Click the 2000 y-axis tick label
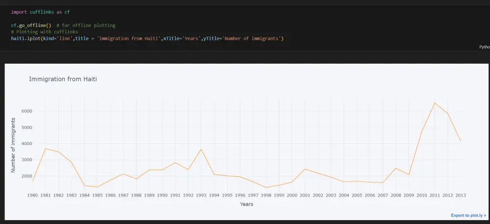The width and height of the screenshot is (490, 224). (x=26, y=176)
